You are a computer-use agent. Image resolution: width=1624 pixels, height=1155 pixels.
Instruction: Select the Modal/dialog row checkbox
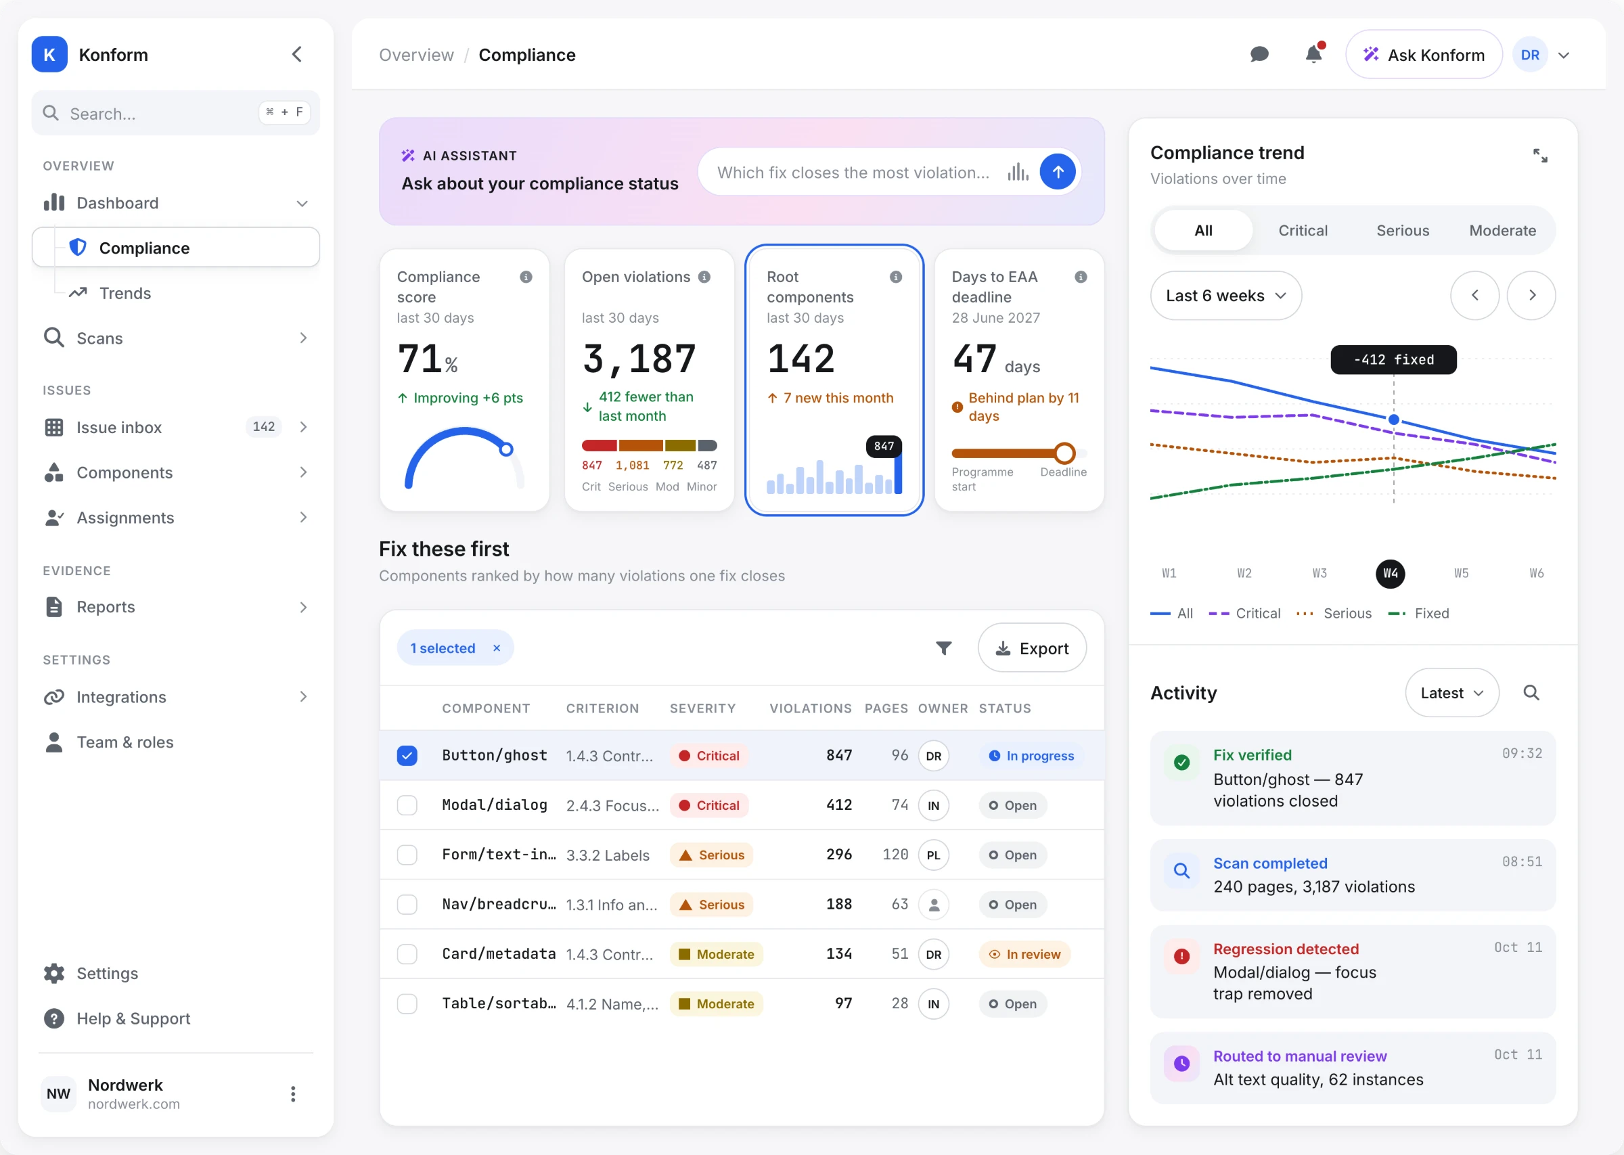(407, 805)
